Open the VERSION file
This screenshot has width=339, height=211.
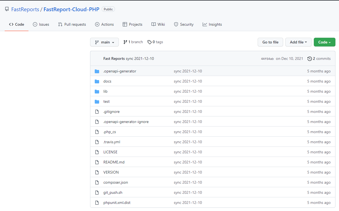click(111, 172)
